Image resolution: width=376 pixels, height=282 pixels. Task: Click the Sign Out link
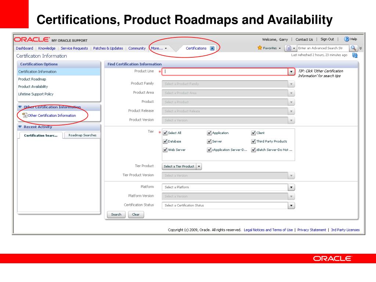pyautogui.click(x=327, y=39)
